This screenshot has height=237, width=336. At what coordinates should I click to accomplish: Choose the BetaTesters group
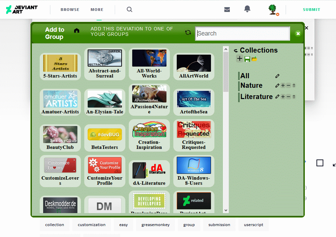pyautogui.click(x=105, y=138)
